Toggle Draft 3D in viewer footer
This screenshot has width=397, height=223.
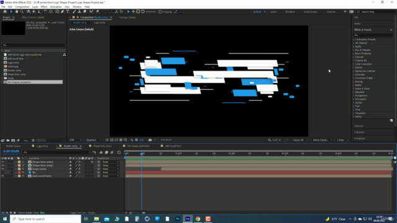coord(274,140)
